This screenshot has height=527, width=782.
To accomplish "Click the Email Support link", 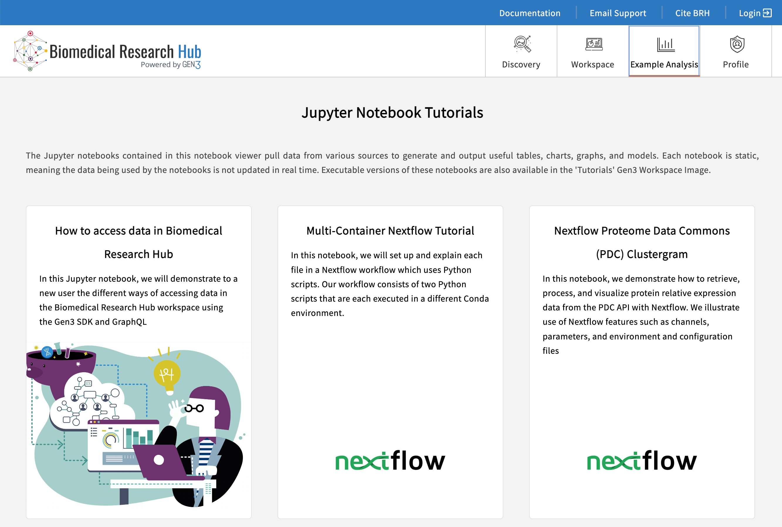I will tap(618, 12).
